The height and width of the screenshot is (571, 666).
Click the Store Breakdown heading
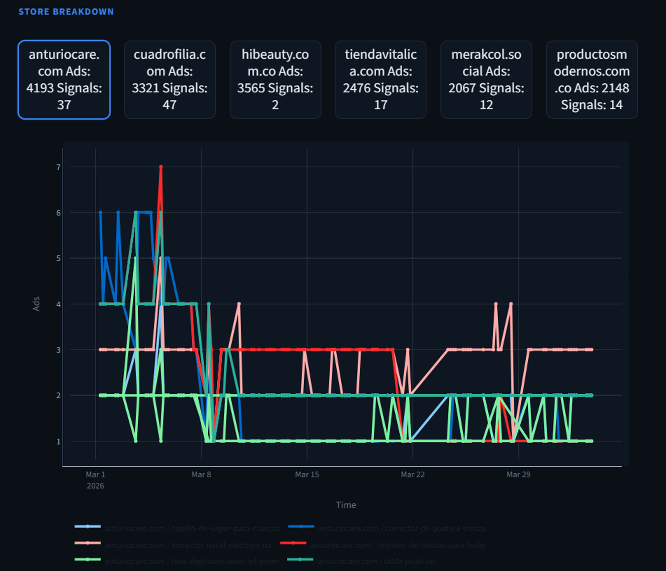pos(66,12)
